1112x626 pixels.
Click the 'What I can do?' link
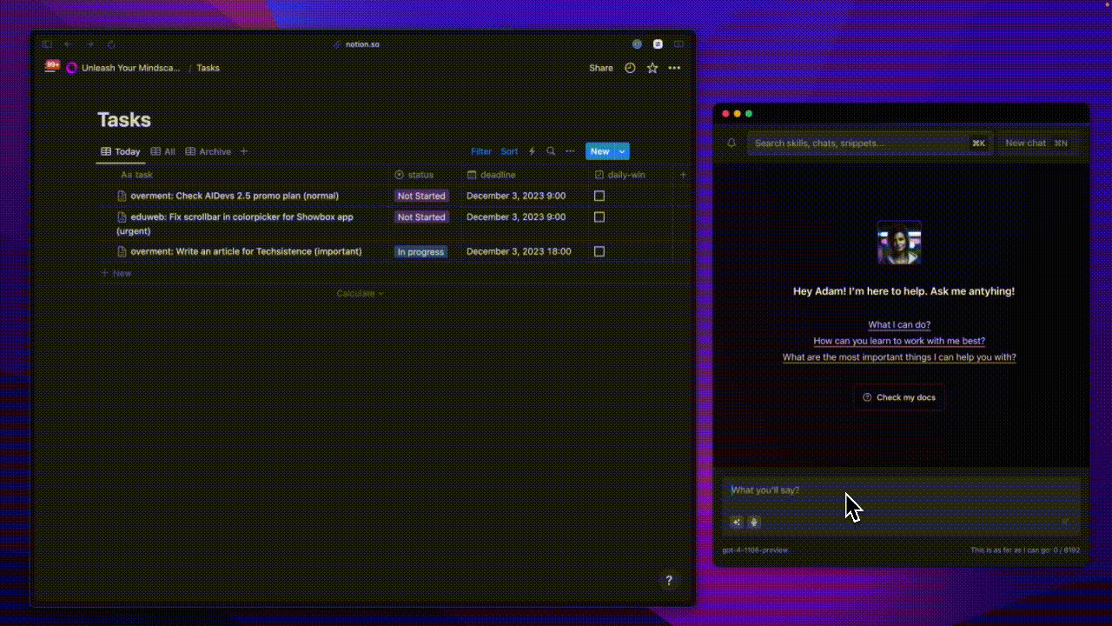899,324
